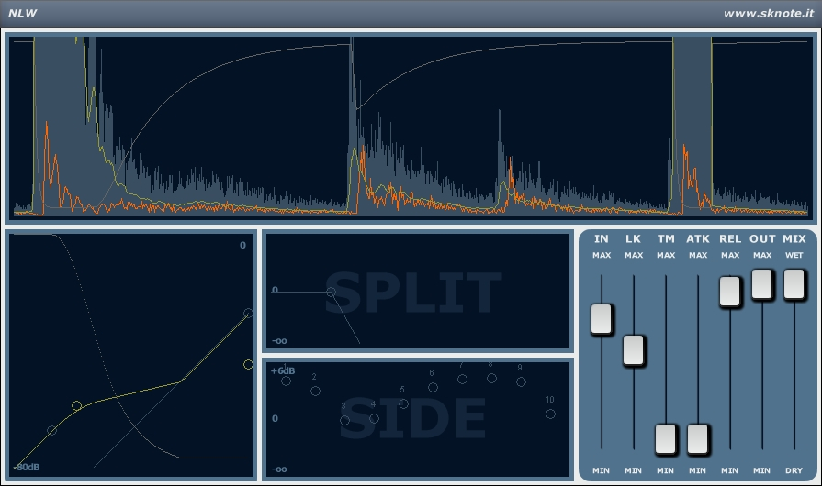Image resolution: width=822 pixels, height=486 pixels.
Task: Click the NLW plugin title
Action: click(23, 13)
